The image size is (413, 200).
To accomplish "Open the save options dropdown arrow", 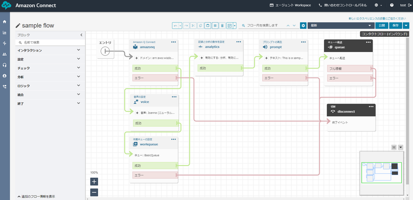I will (x=406, y=25).
